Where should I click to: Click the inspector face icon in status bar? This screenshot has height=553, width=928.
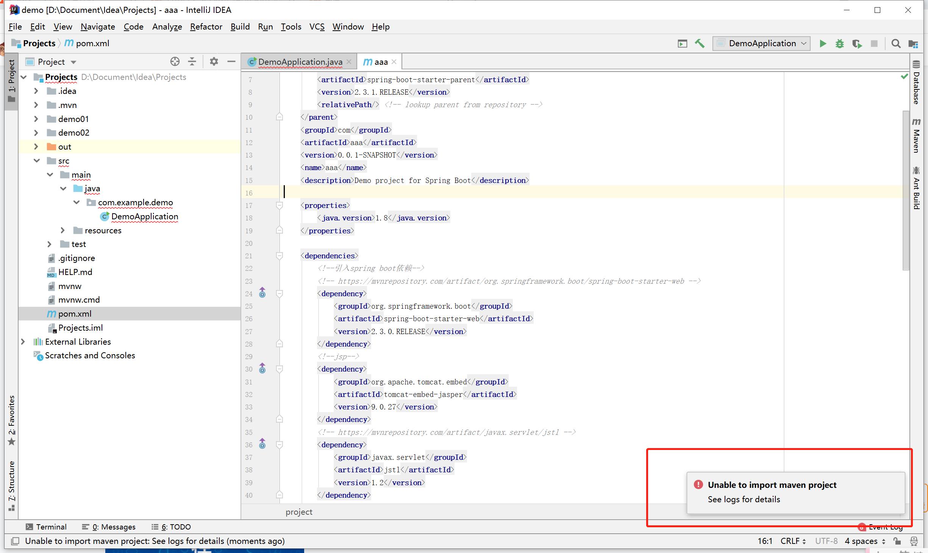pyautogui.click(x=914, y=541)
